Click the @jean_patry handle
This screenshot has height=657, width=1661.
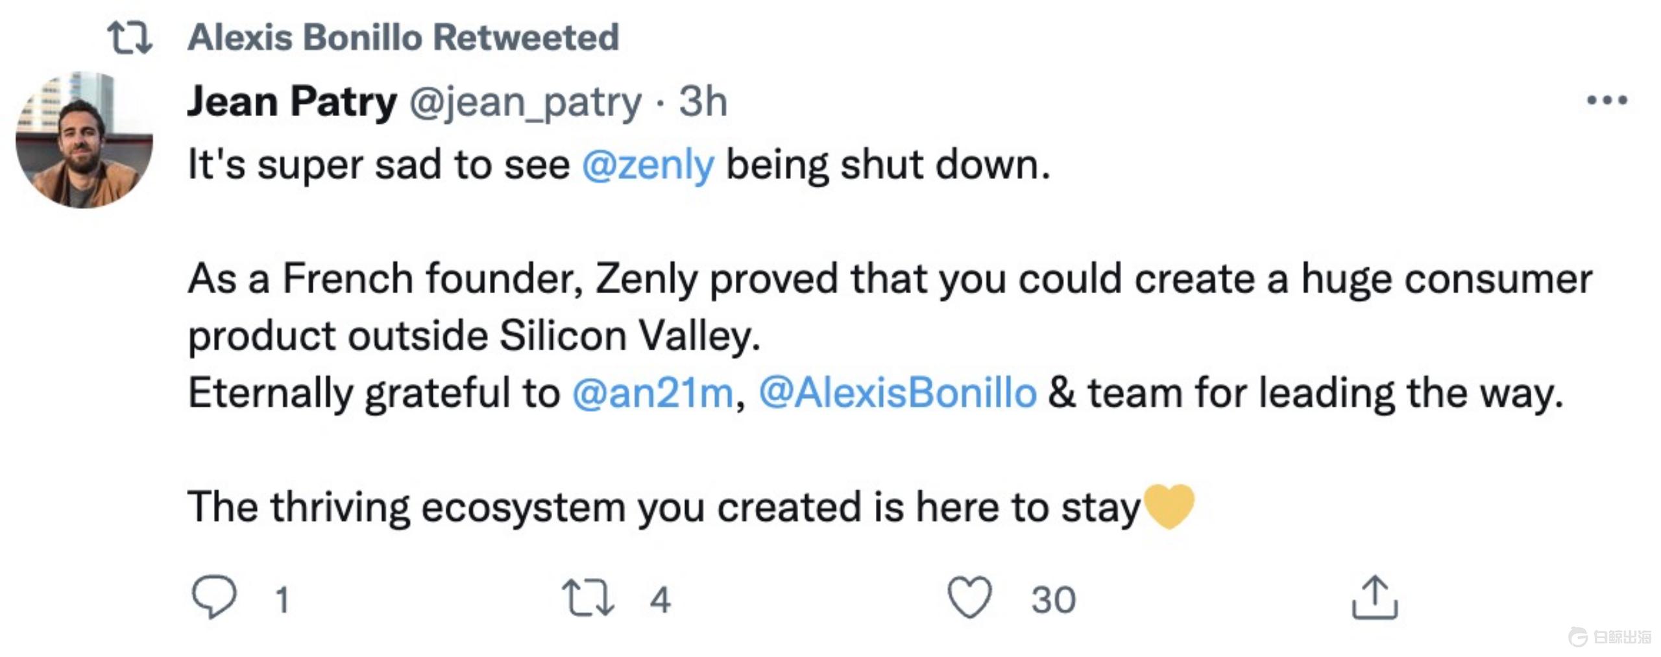click(526, 102)
